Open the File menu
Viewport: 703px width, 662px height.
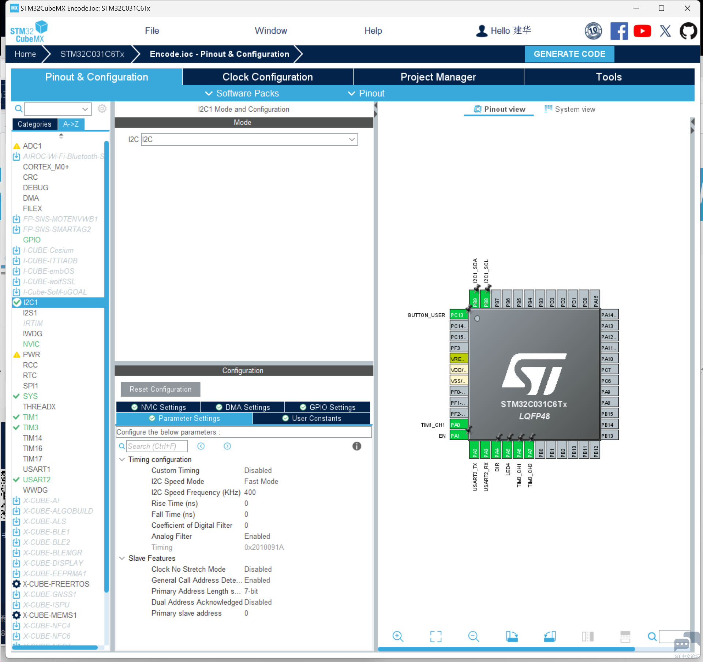[152, 31]
